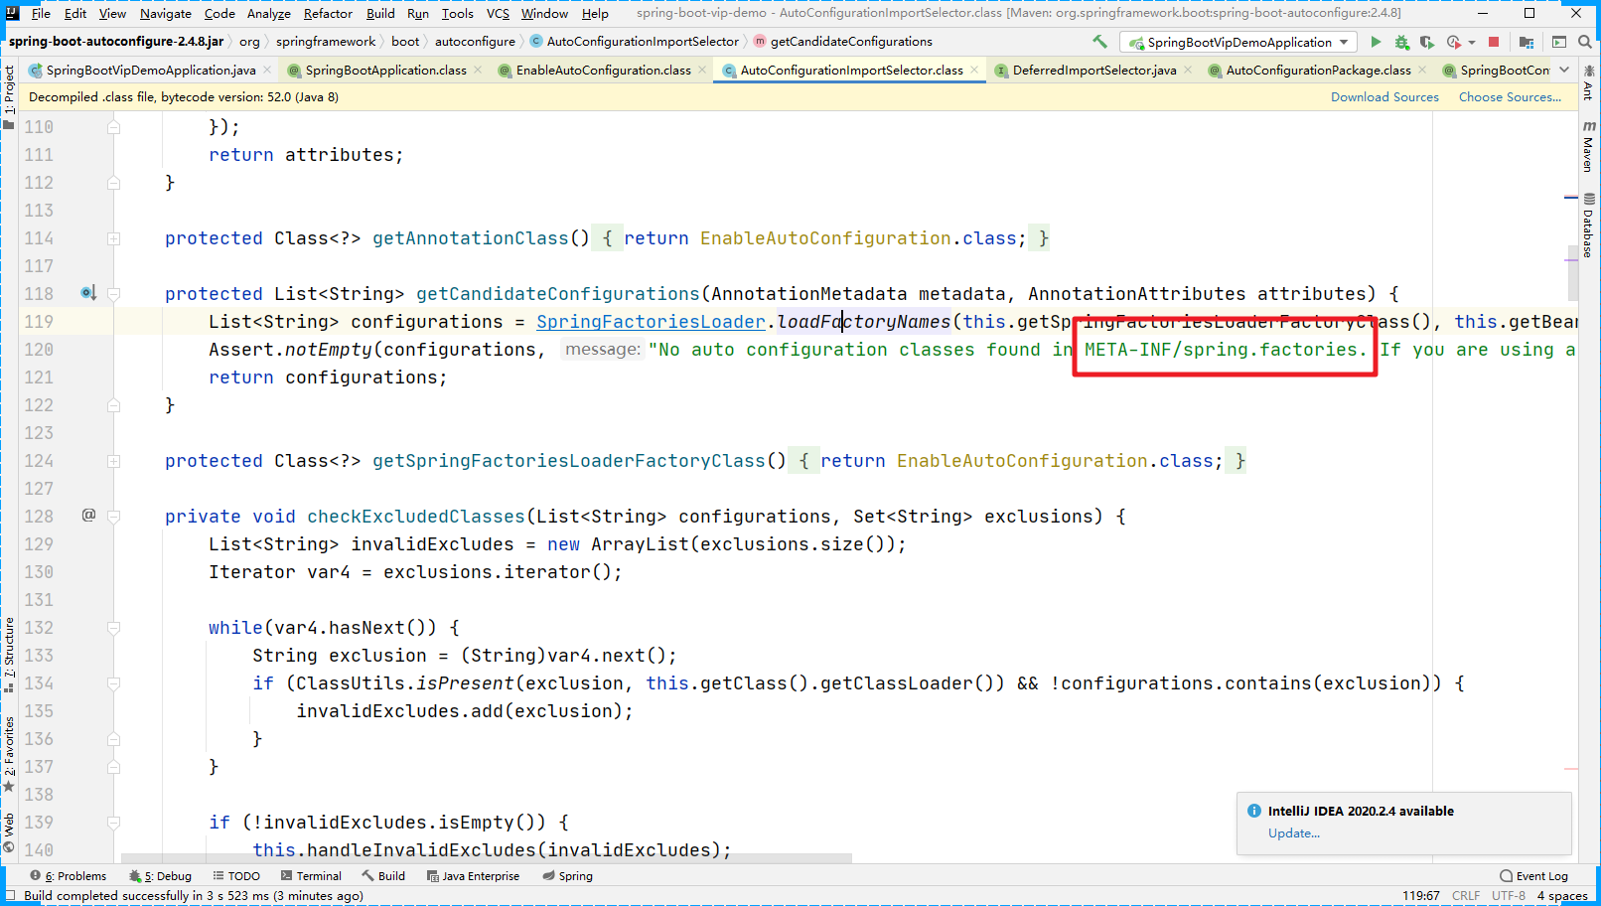Open the Maven tool window
The height and width of the screenshot is (906, 1601).
[x=1589, y=147]
